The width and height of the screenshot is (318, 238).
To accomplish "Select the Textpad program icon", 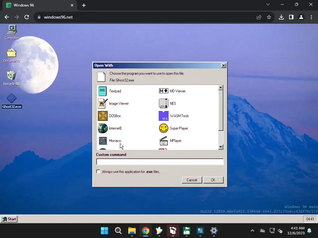I will pos(102,91).
